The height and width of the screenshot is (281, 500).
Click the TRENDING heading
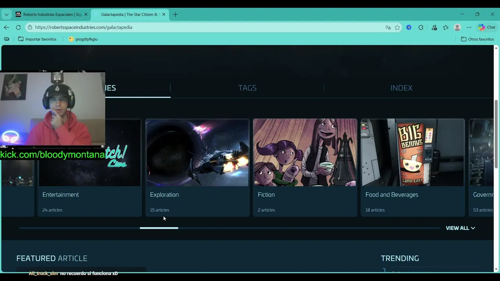(400, 258)
